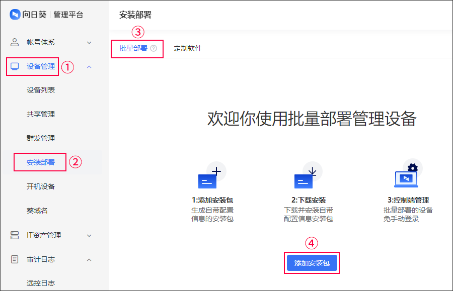Image resolution: width=453 pixels, height=291 pixels.
Task: Click the 帐号体系 user icon
Action: pos(15,42)
